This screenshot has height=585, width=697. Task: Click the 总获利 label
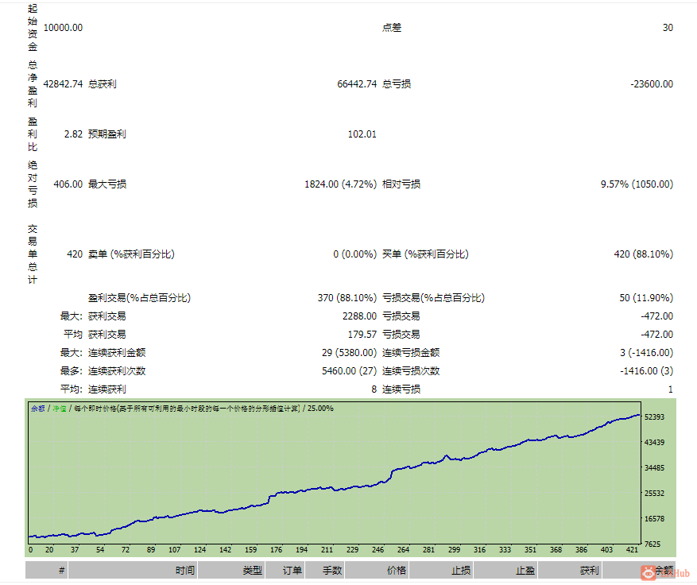103,84
